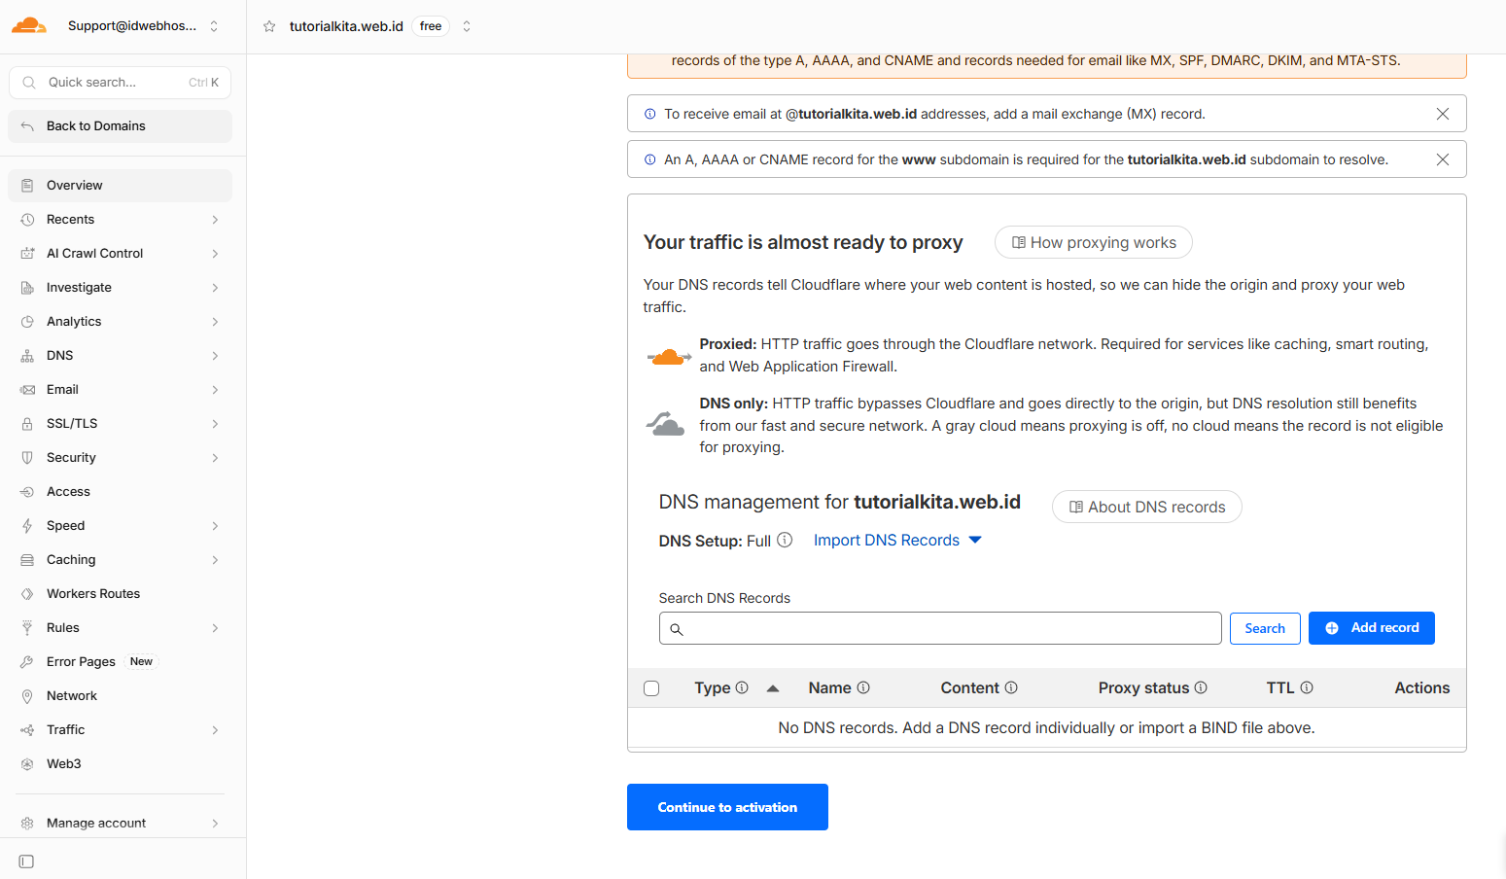Expand the Recents submenu chevron
Viewport: 1506px width, 879px height.
pos(215,220)
